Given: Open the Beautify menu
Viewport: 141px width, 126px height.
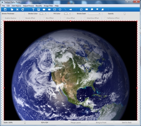Looking at the screenshot, I should [x=39, y=6].
